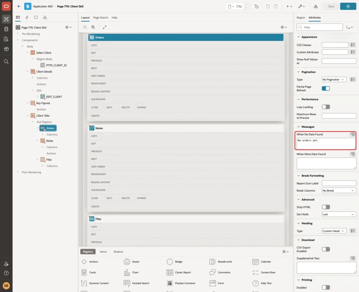Select the Attributes property tab
Viewport: 359px width, 292px height.
click(314, 18)
